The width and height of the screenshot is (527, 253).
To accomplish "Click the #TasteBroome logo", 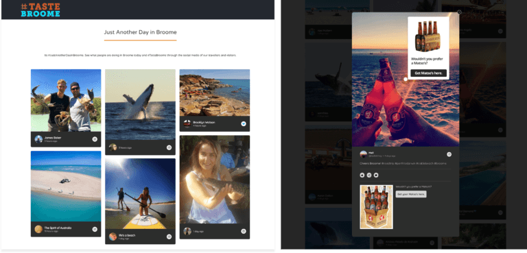I will (x=40, y=10).
